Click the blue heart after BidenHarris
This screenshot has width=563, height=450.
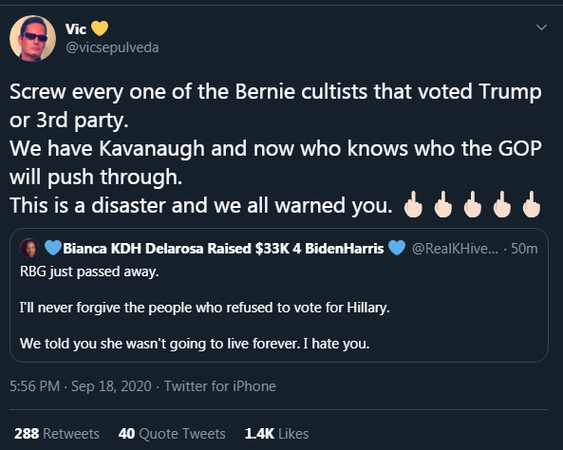tap(397, 248)
